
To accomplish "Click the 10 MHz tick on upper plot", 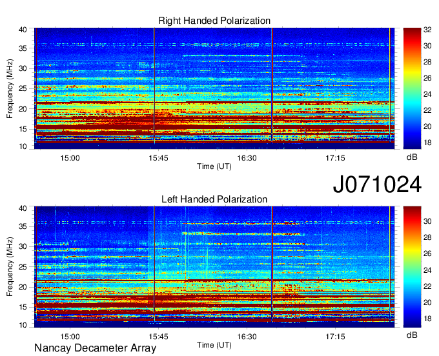I will coord(23,146).
